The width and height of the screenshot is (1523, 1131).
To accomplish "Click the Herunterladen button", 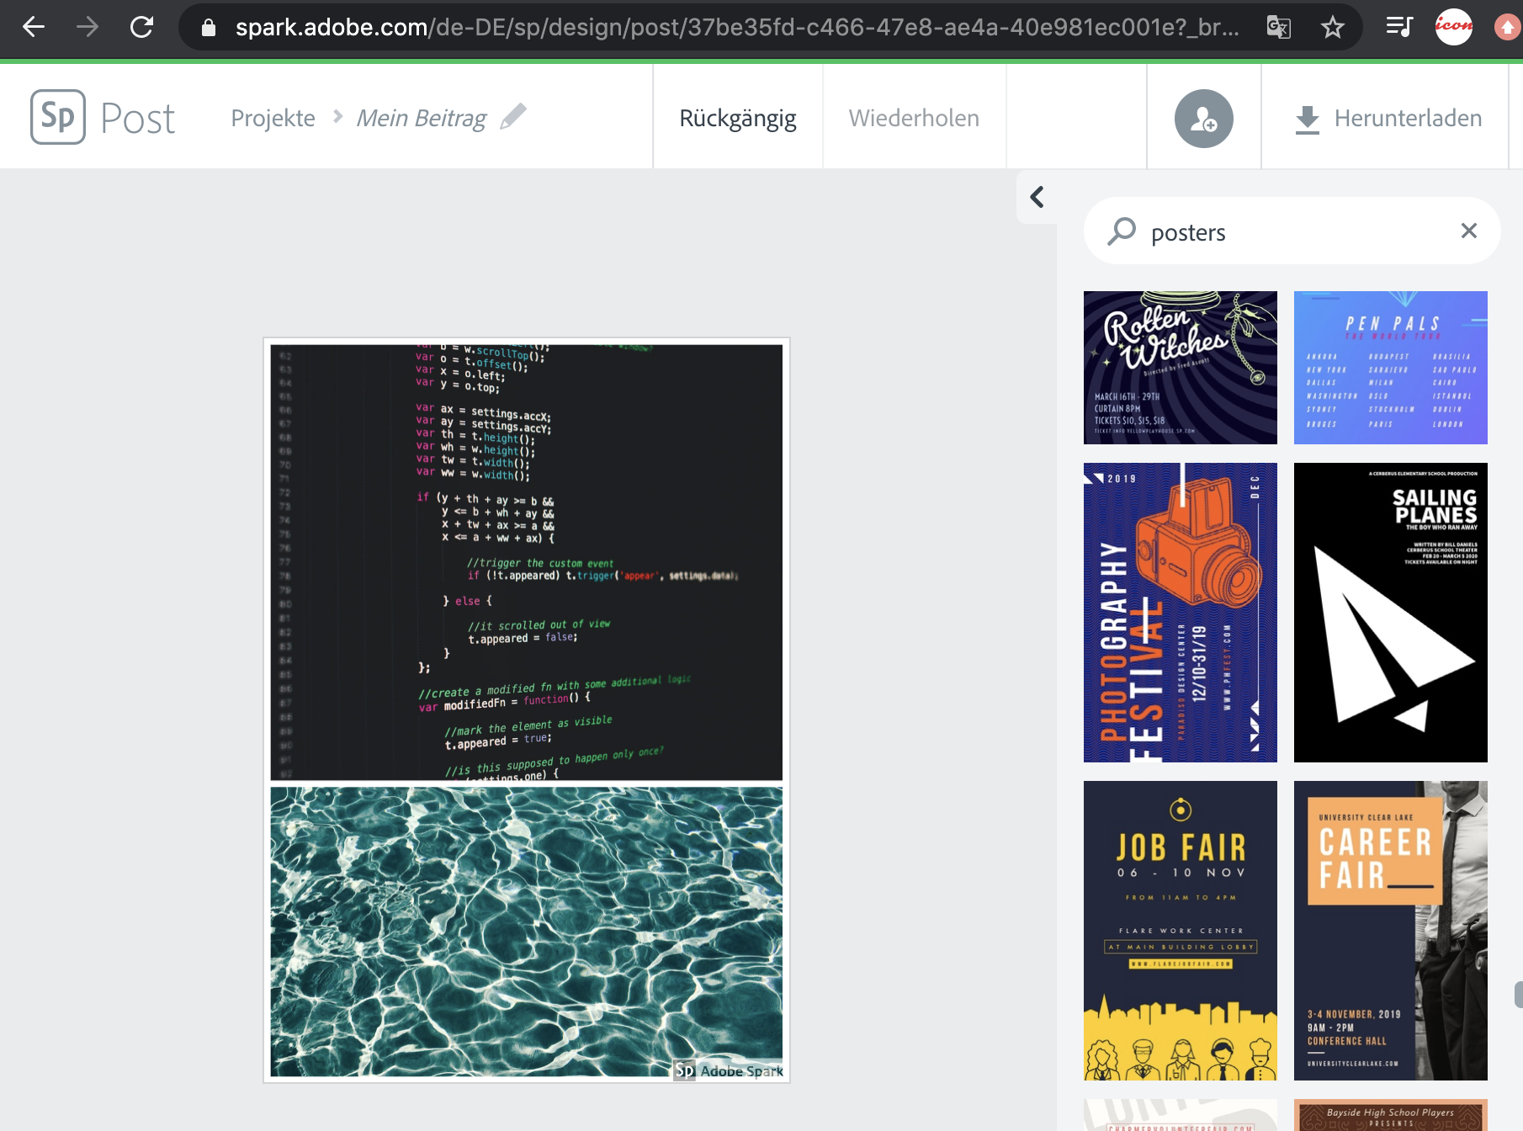I will click(x=1407, y=119).
